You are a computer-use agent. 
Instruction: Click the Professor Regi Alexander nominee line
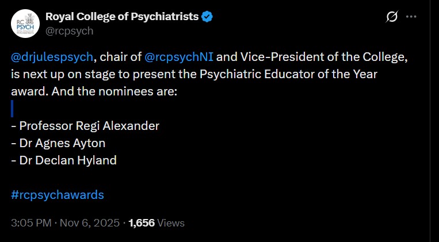click(x=85, y=126)
